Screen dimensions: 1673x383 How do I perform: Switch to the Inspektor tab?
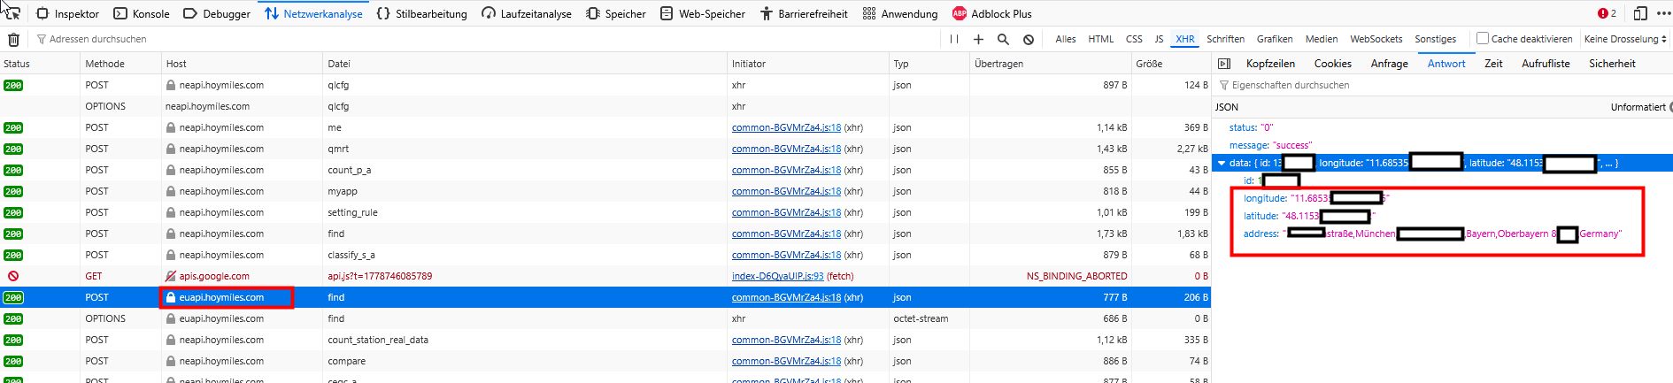[67, 13]
